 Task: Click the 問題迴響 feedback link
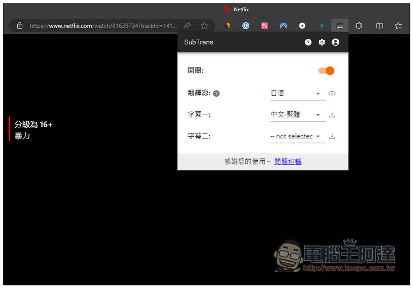(x=287, y=162)
